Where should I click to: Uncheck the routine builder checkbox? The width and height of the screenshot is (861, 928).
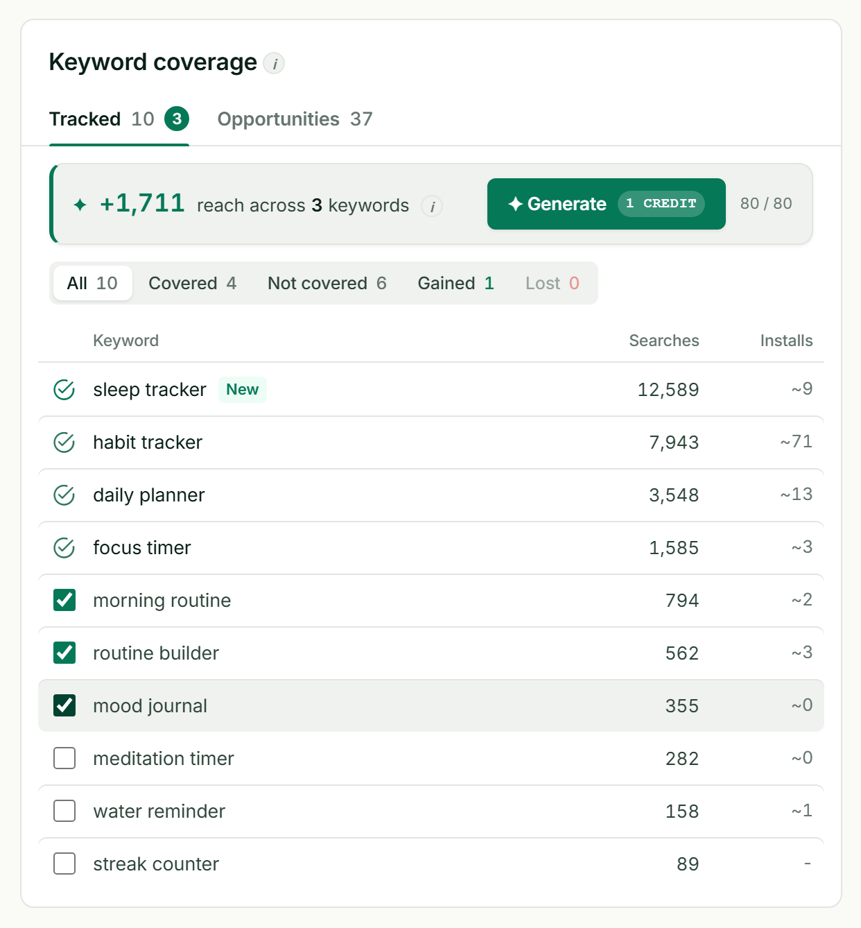64,653
